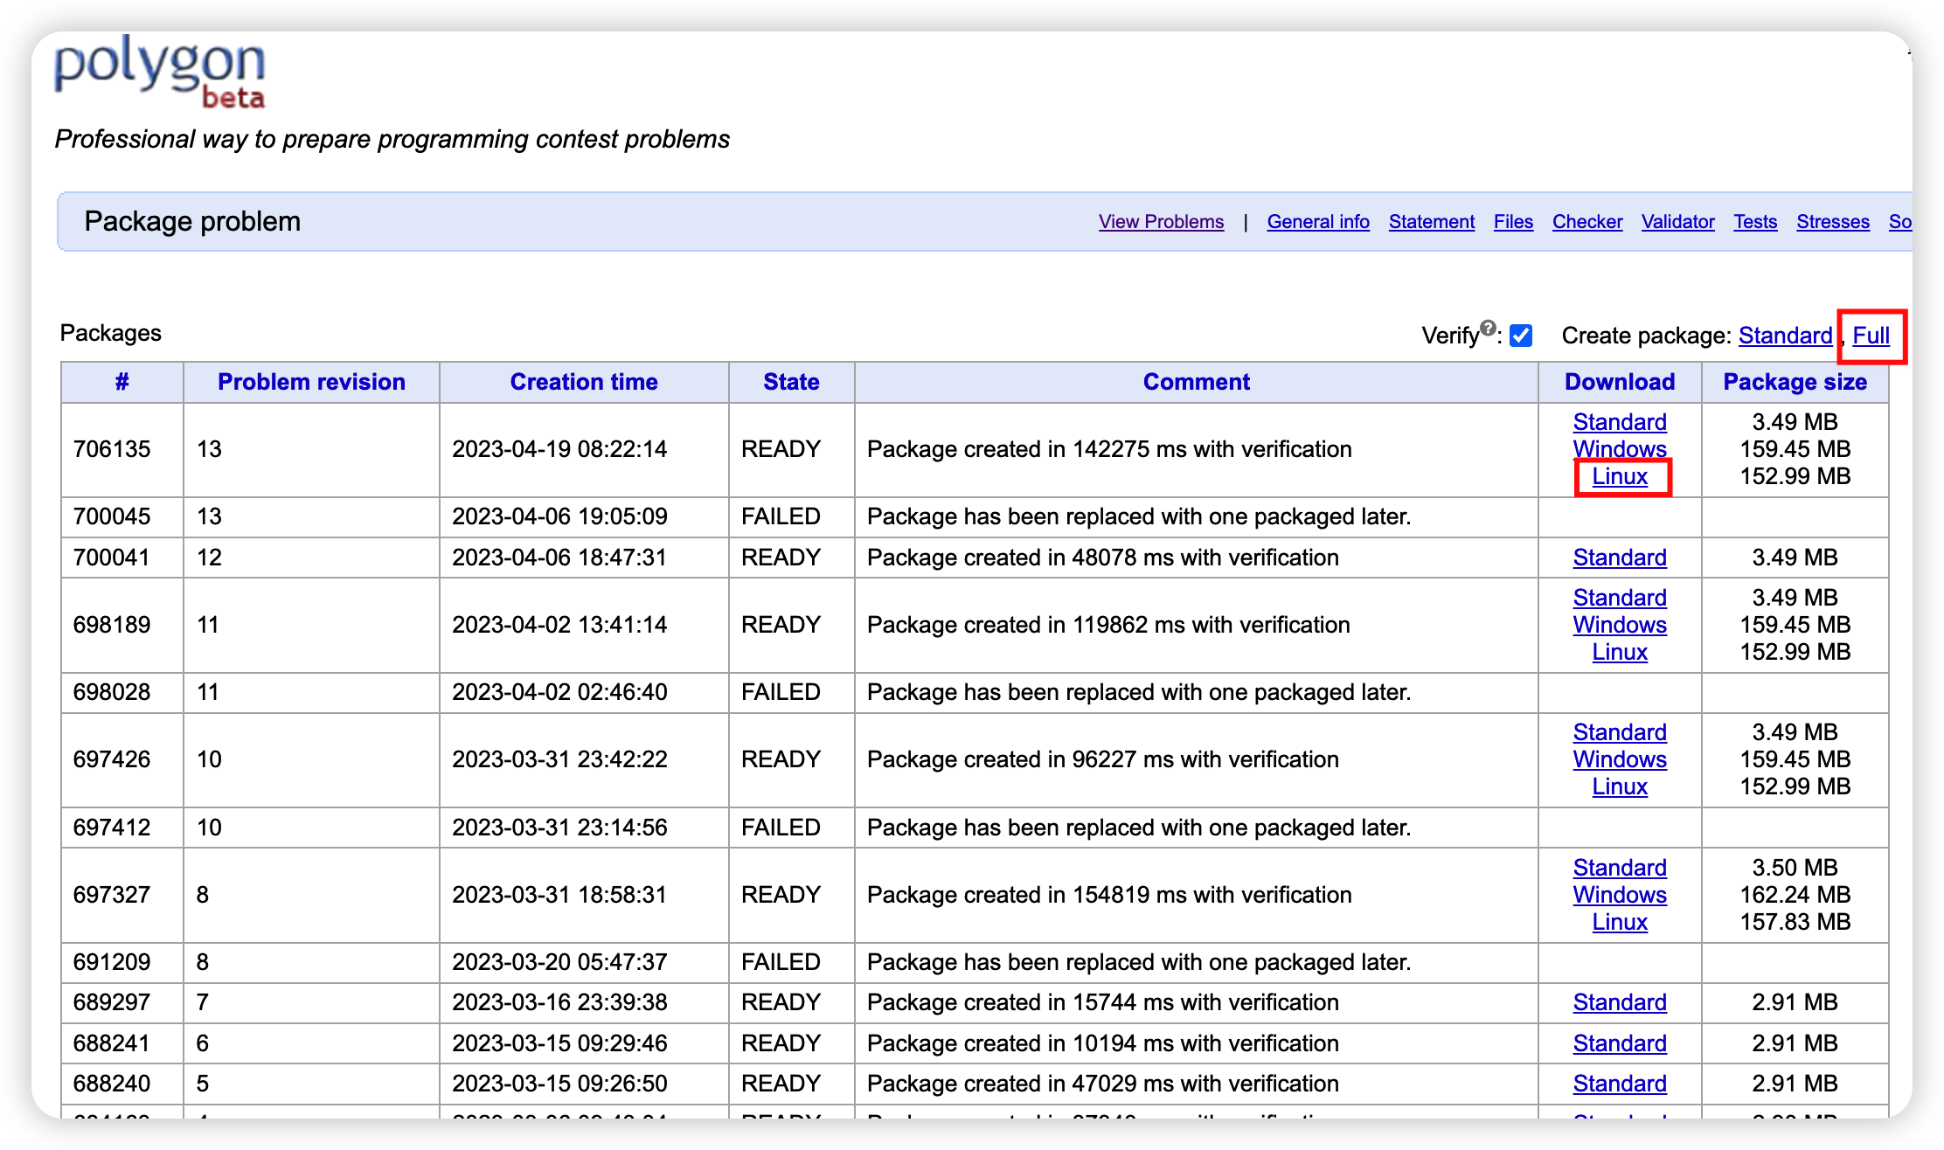Viewport: 1944px width, 1150px height.
Task: Uncheck the Verify checkbox
Action: (x=1521, y=336)
